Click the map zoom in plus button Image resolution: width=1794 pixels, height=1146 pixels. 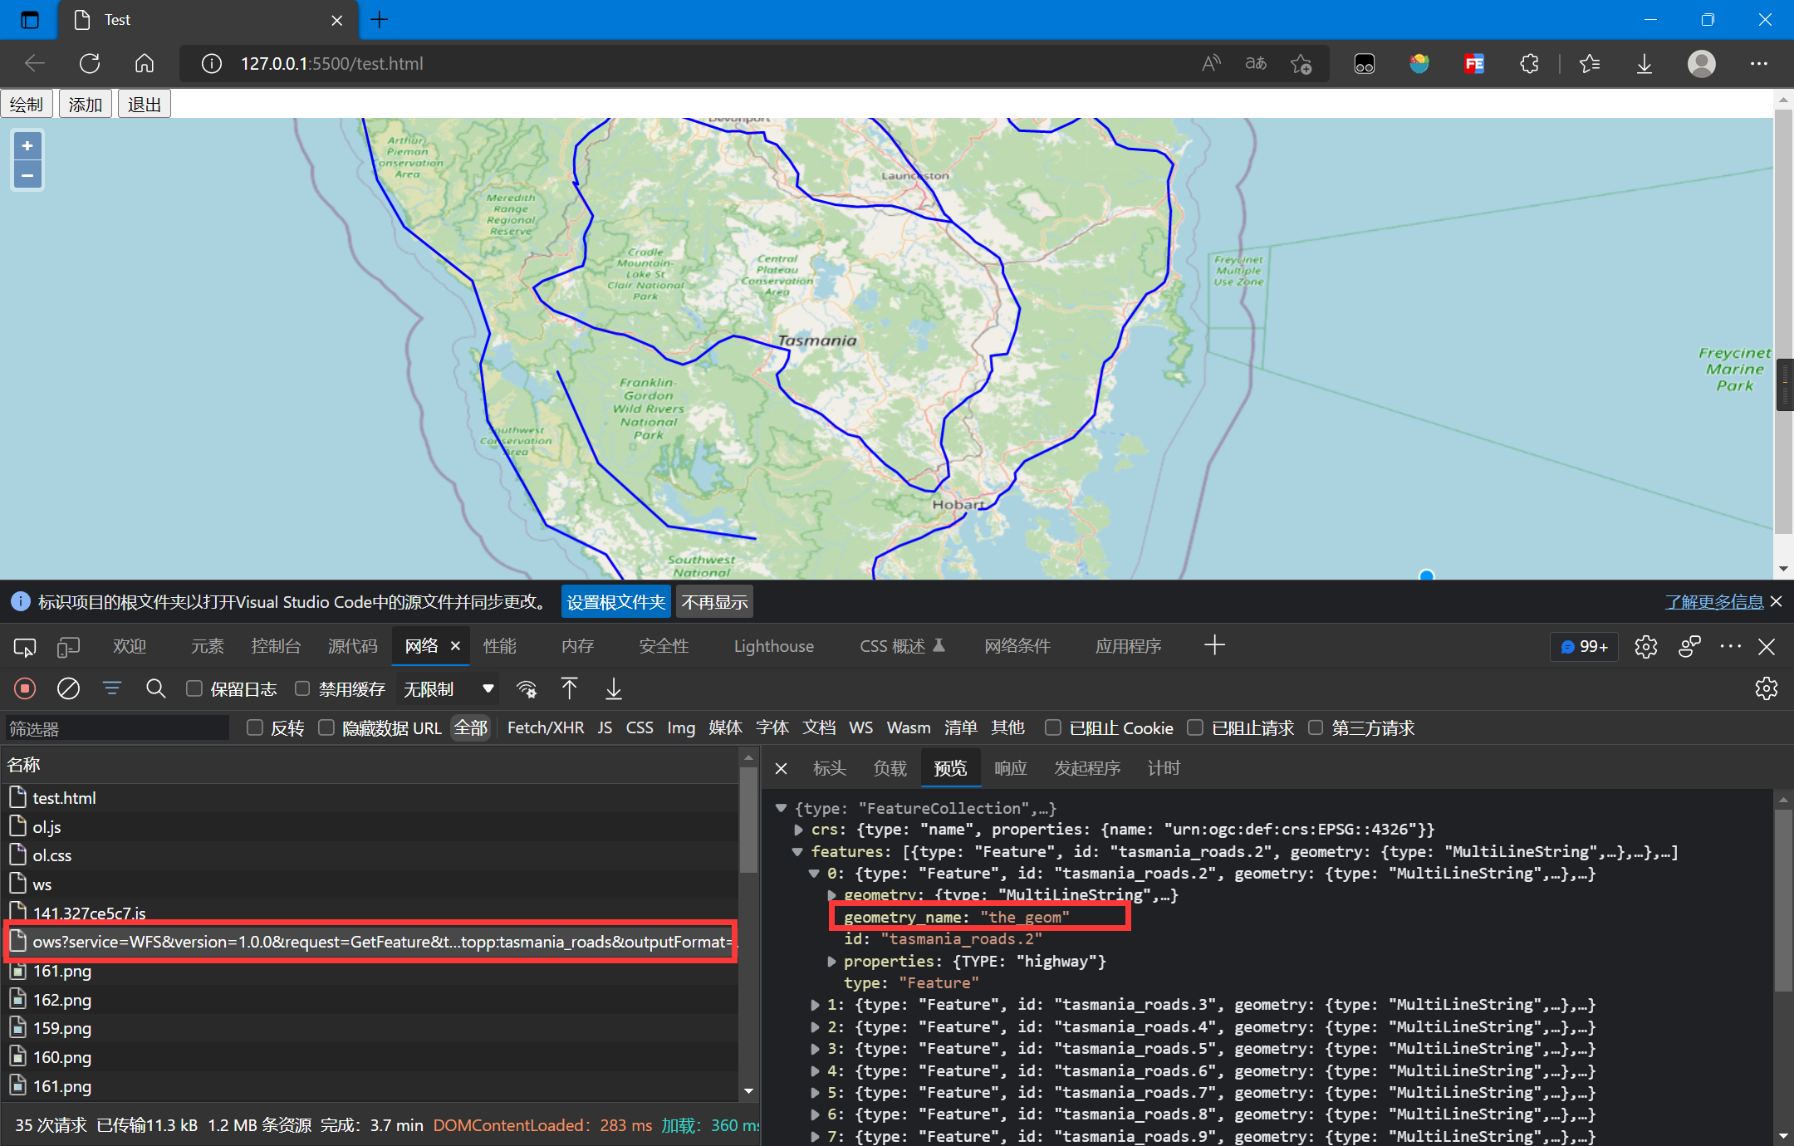[27, 146]
